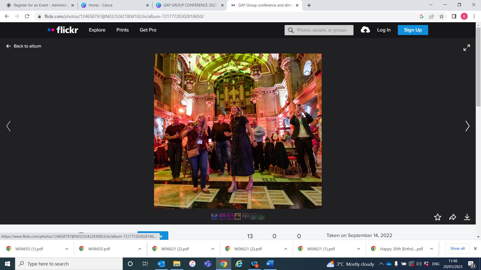Screen dimensions: 481x270
Task: Click the download photo icon
Action: pos(467,217)
